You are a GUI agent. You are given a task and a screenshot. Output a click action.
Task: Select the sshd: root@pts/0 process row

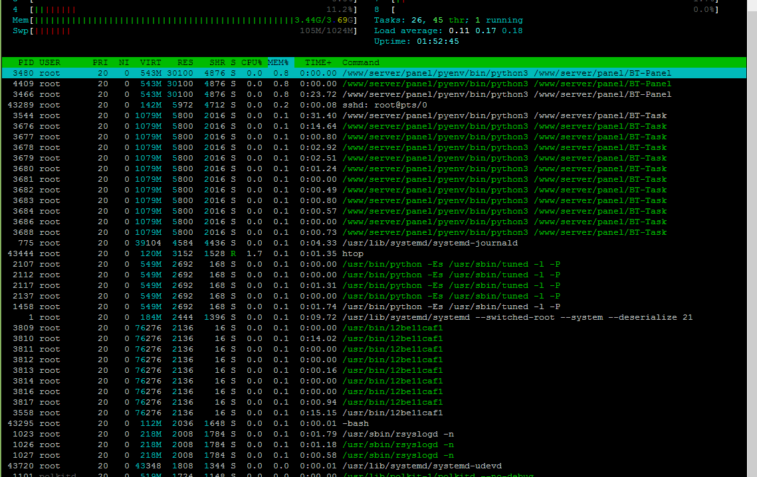[x=374, y=105]
